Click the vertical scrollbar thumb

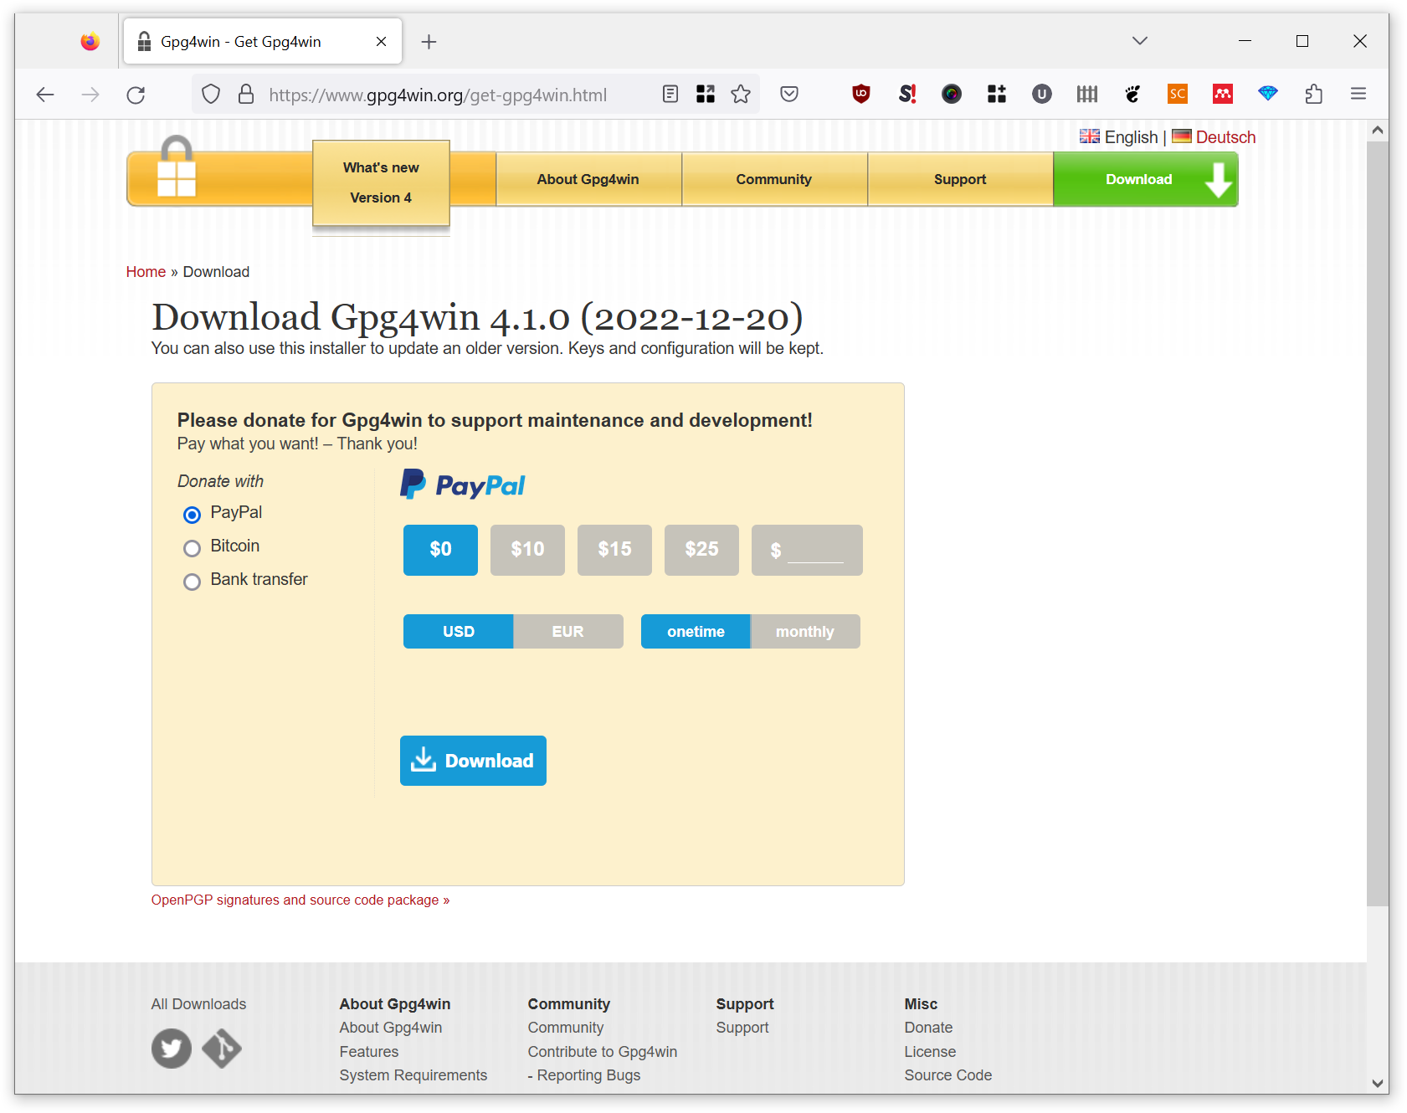[x=1378, y=524]
